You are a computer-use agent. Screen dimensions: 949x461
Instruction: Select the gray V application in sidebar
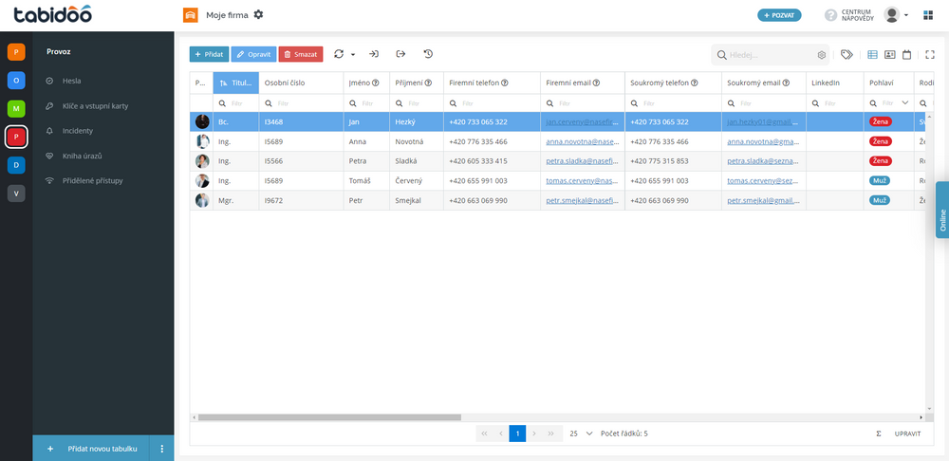16,194
